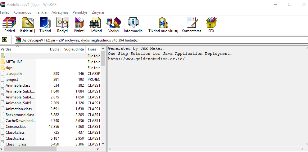308x152 pixels.
Task: Open the Komandos menu
Action: coord(22,12)
